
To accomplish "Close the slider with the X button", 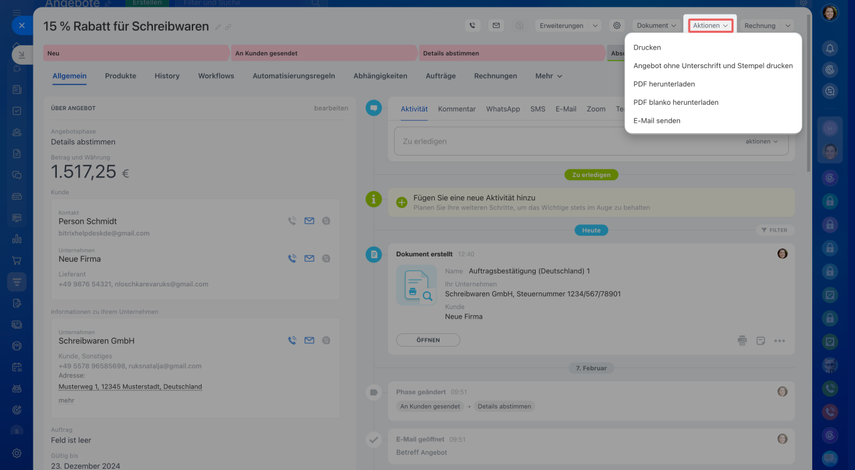I will [21, 25].
